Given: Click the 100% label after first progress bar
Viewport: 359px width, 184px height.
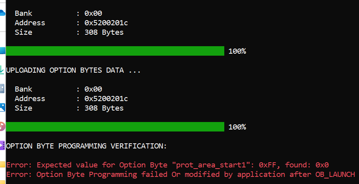Looking at the screenshot, I should 237,51.
